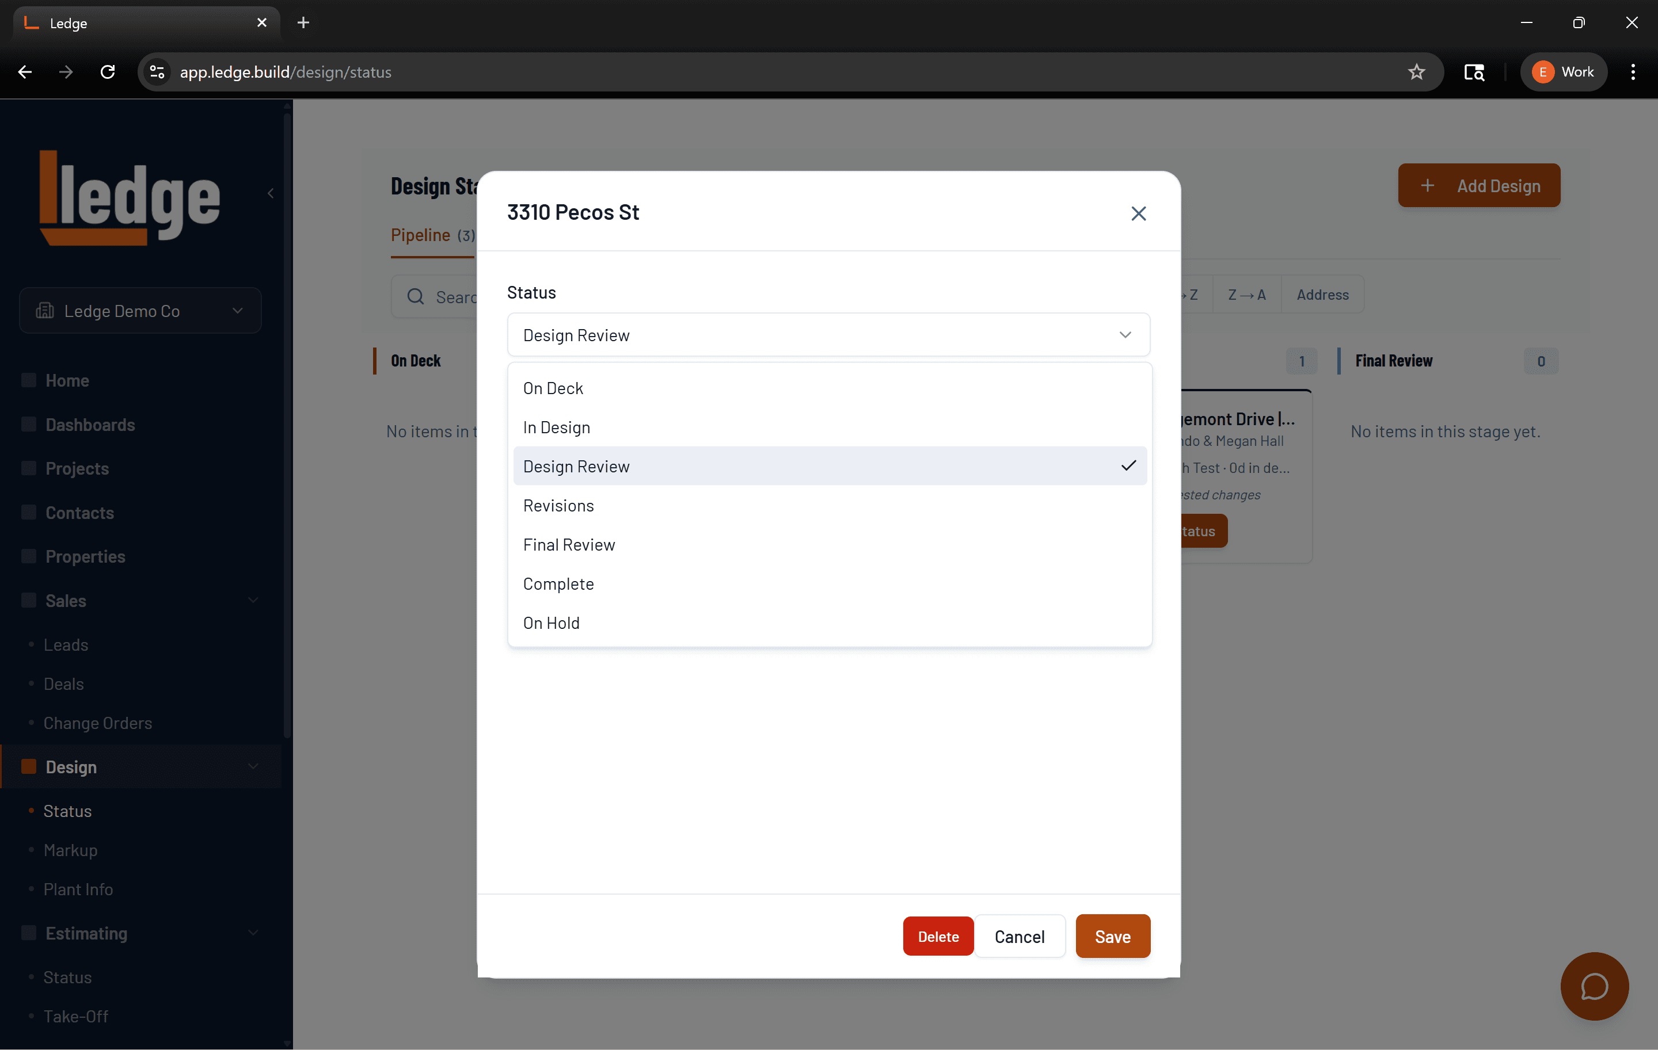Select Complete status option
This screenshot has height=1050, width=1658.
click(830, 584)
